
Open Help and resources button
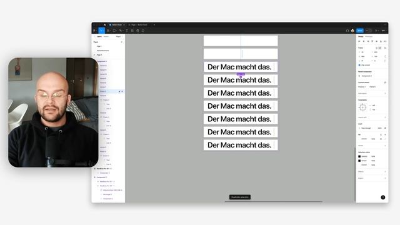click(x=383, y=197)
